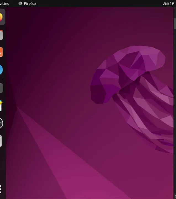The width and height of the screenshot is (176, 199).
Task: Open the Text Editor notepad-with-pencil icon
Action: click(x=1, y=106)
